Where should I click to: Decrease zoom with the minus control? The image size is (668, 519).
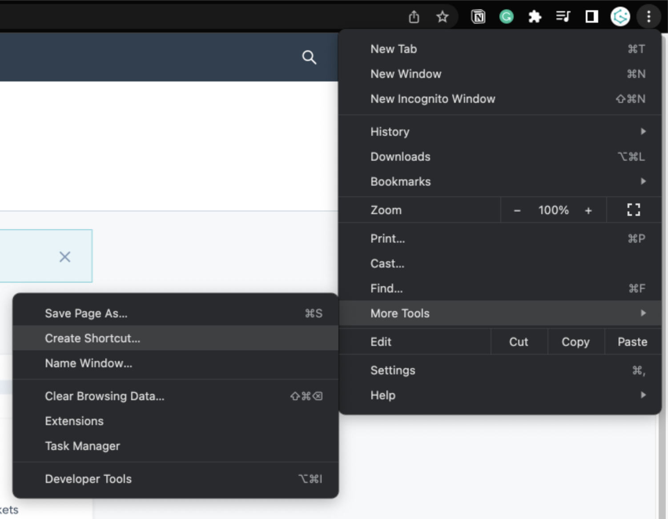click(x=517, y=210)
